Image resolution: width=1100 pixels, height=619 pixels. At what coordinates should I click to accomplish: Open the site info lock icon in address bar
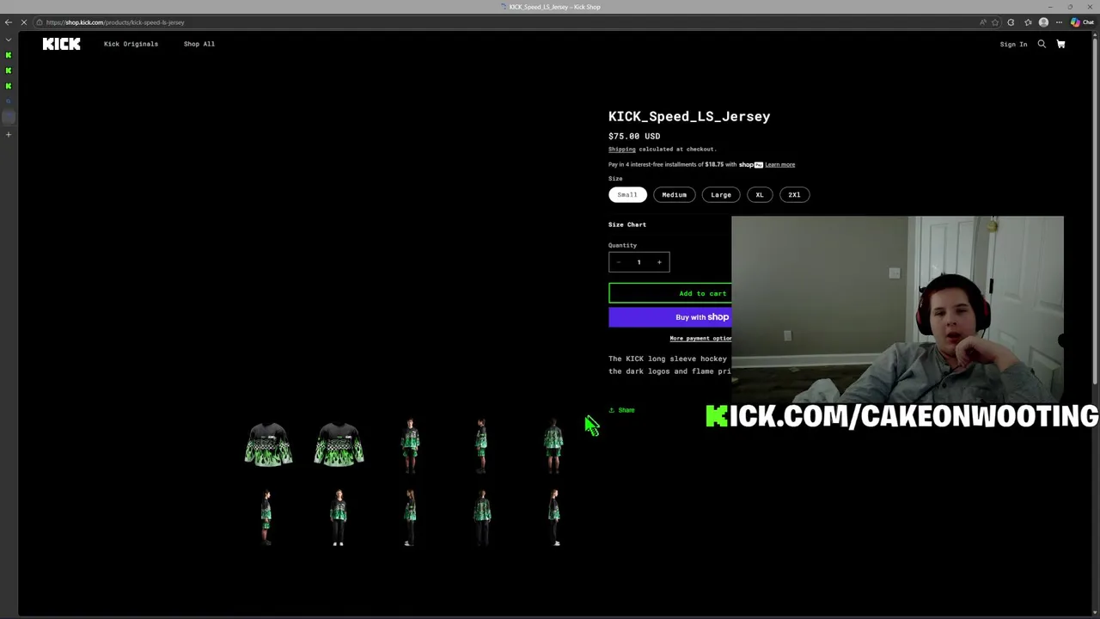[x=40, y=22]
